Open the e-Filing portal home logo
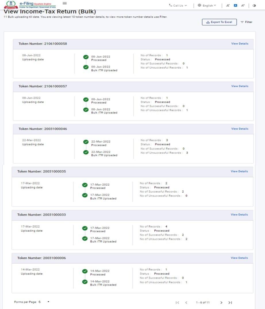The height and width of the screenshot is (309, 265). (x=11, y=4)
